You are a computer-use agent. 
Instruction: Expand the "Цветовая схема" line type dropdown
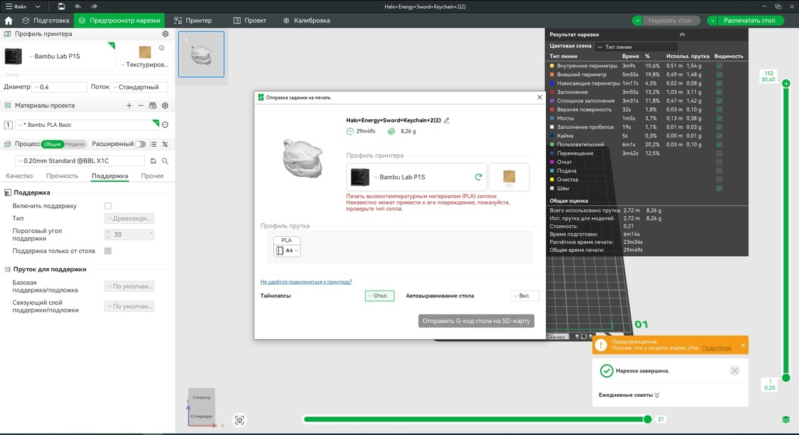tap(636, 47)
